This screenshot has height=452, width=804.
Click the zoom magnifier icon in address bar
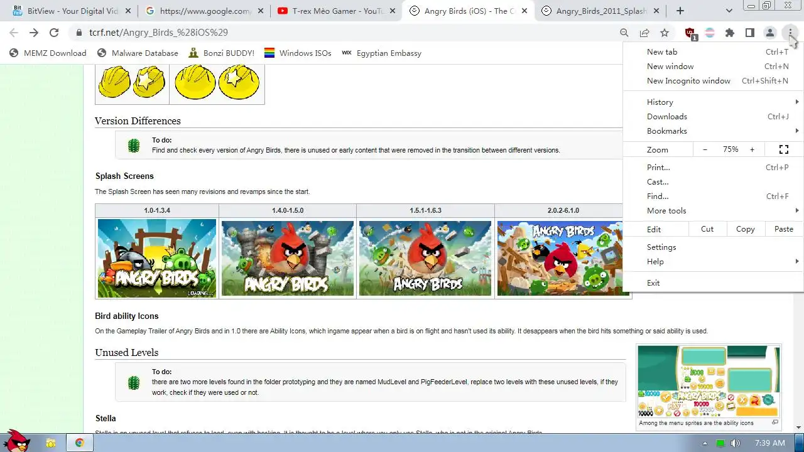coord(624,33)
